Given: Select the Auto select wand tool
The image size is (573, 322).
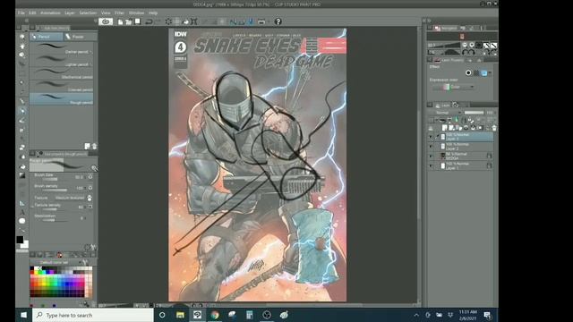Looking at the screenshot, I should 21,82.
